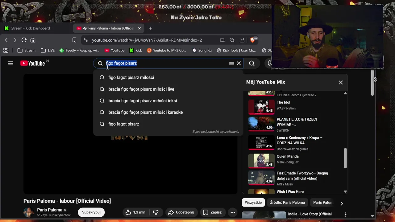395x222 pixels.
Task: Submit search with magnifier button
Action: pos(252,63)
